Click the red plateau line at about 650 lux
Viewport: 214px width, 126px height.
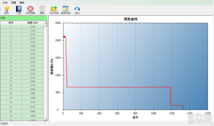(x=119, y=87)
